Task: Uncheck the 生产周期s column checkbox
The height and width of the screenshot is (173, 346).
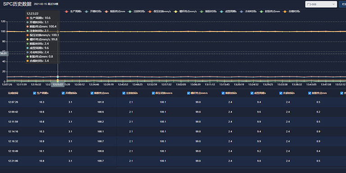Action: [34, 93]
